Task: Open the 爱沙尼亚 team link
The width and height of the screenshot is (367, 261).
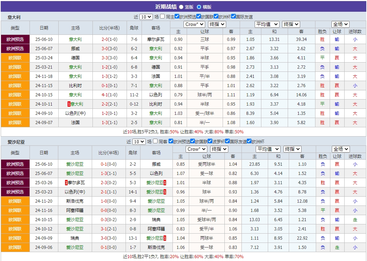Action: point(75,164)
